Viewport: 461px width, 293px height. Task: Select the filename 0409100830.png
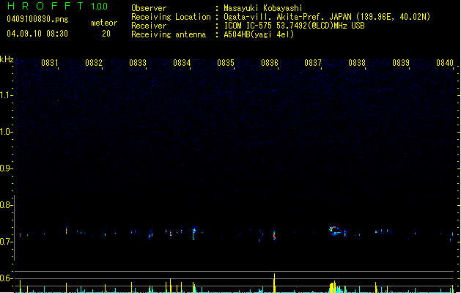(37, 19)
